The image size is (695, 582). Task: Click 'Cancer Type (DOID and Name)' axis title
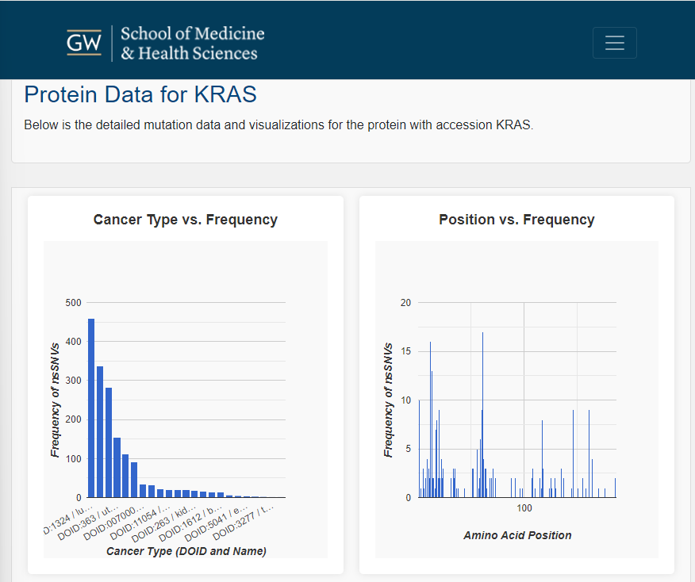tap(186, 551)
